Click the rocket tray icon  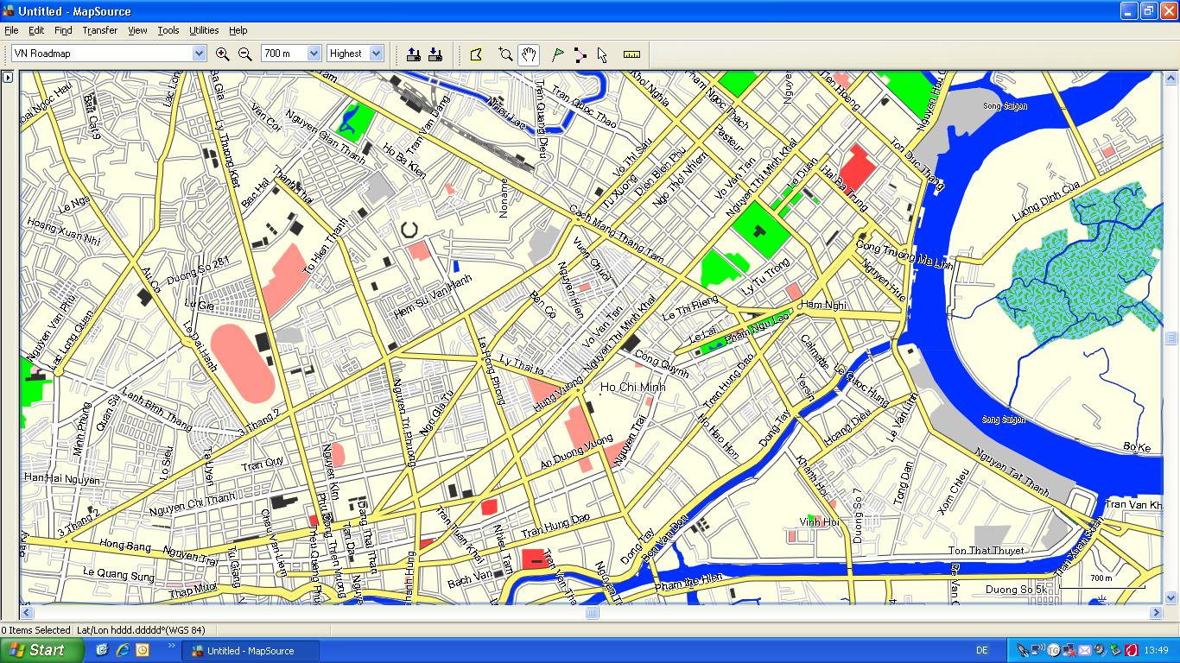click(1023, 651)
